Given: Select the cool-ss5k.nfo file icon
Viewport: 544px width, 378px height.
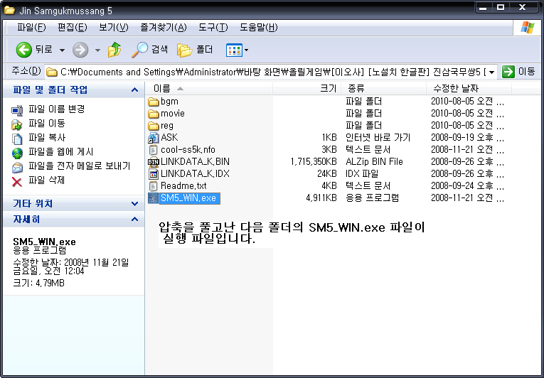Looking at the screenshot, I should [x=154, y=150].
